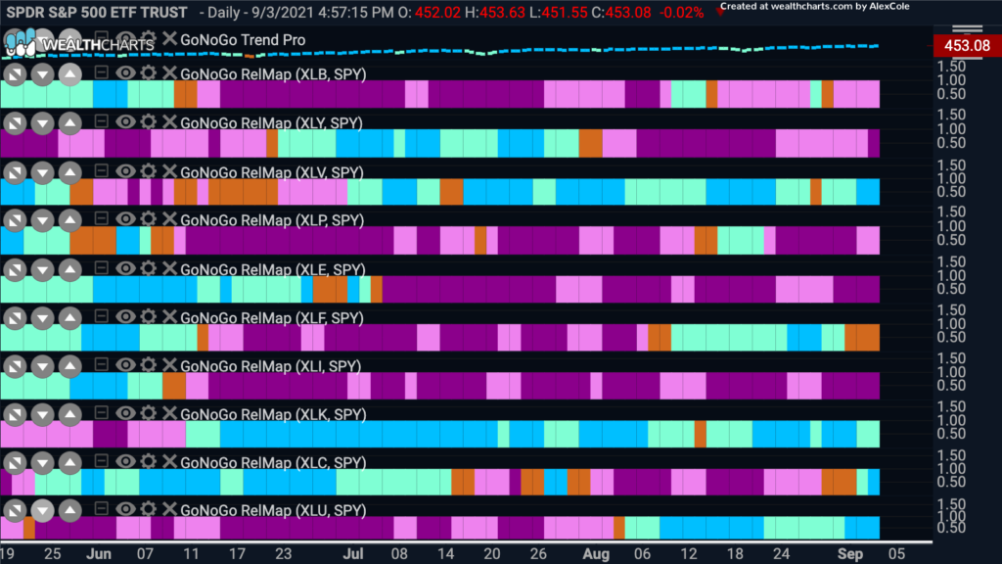
Task: Click the Jun label on time axis
Action: tap(99, 554)
